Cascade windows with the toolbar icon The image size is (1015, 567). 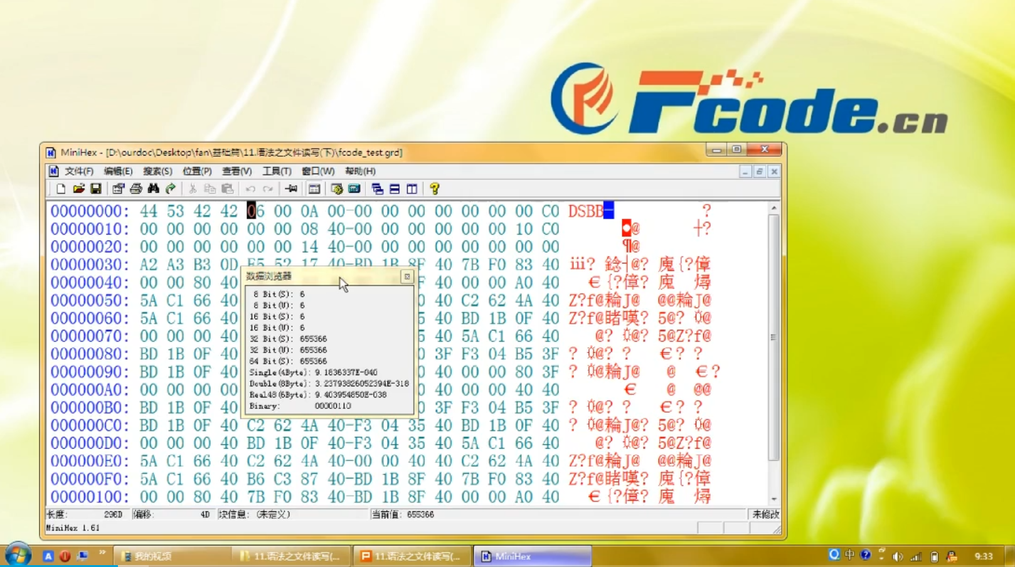[377, 189]
